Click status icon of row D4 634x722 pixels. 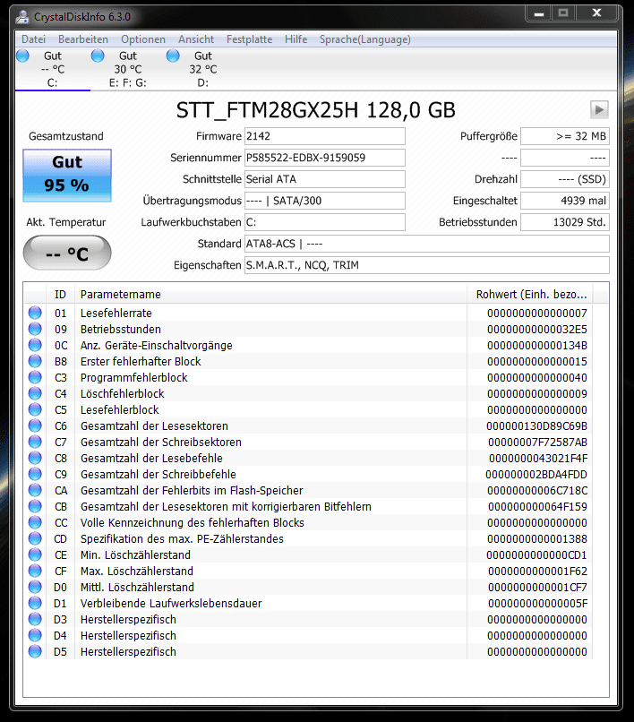tap(35, 635)
